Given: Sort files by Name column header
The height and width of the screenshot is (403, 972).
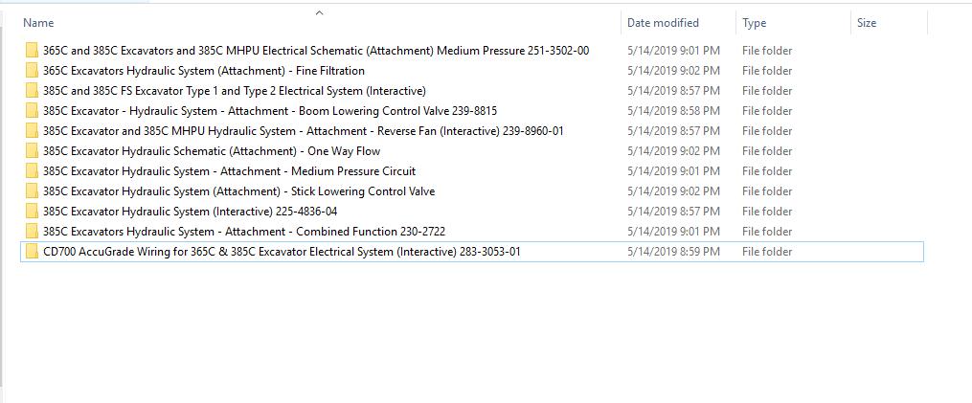Looking at the screenshot, I should click(38, 23).
